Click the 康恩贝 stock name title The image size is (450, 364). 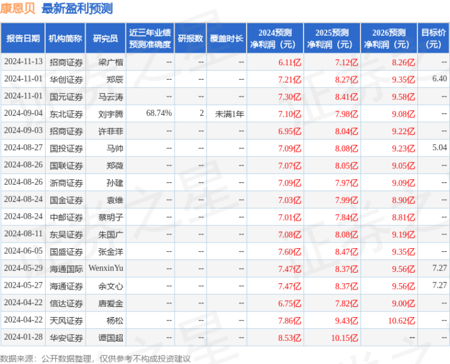18,8
